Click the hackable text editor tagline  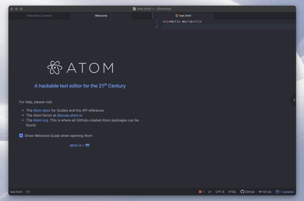coord(80,86)
